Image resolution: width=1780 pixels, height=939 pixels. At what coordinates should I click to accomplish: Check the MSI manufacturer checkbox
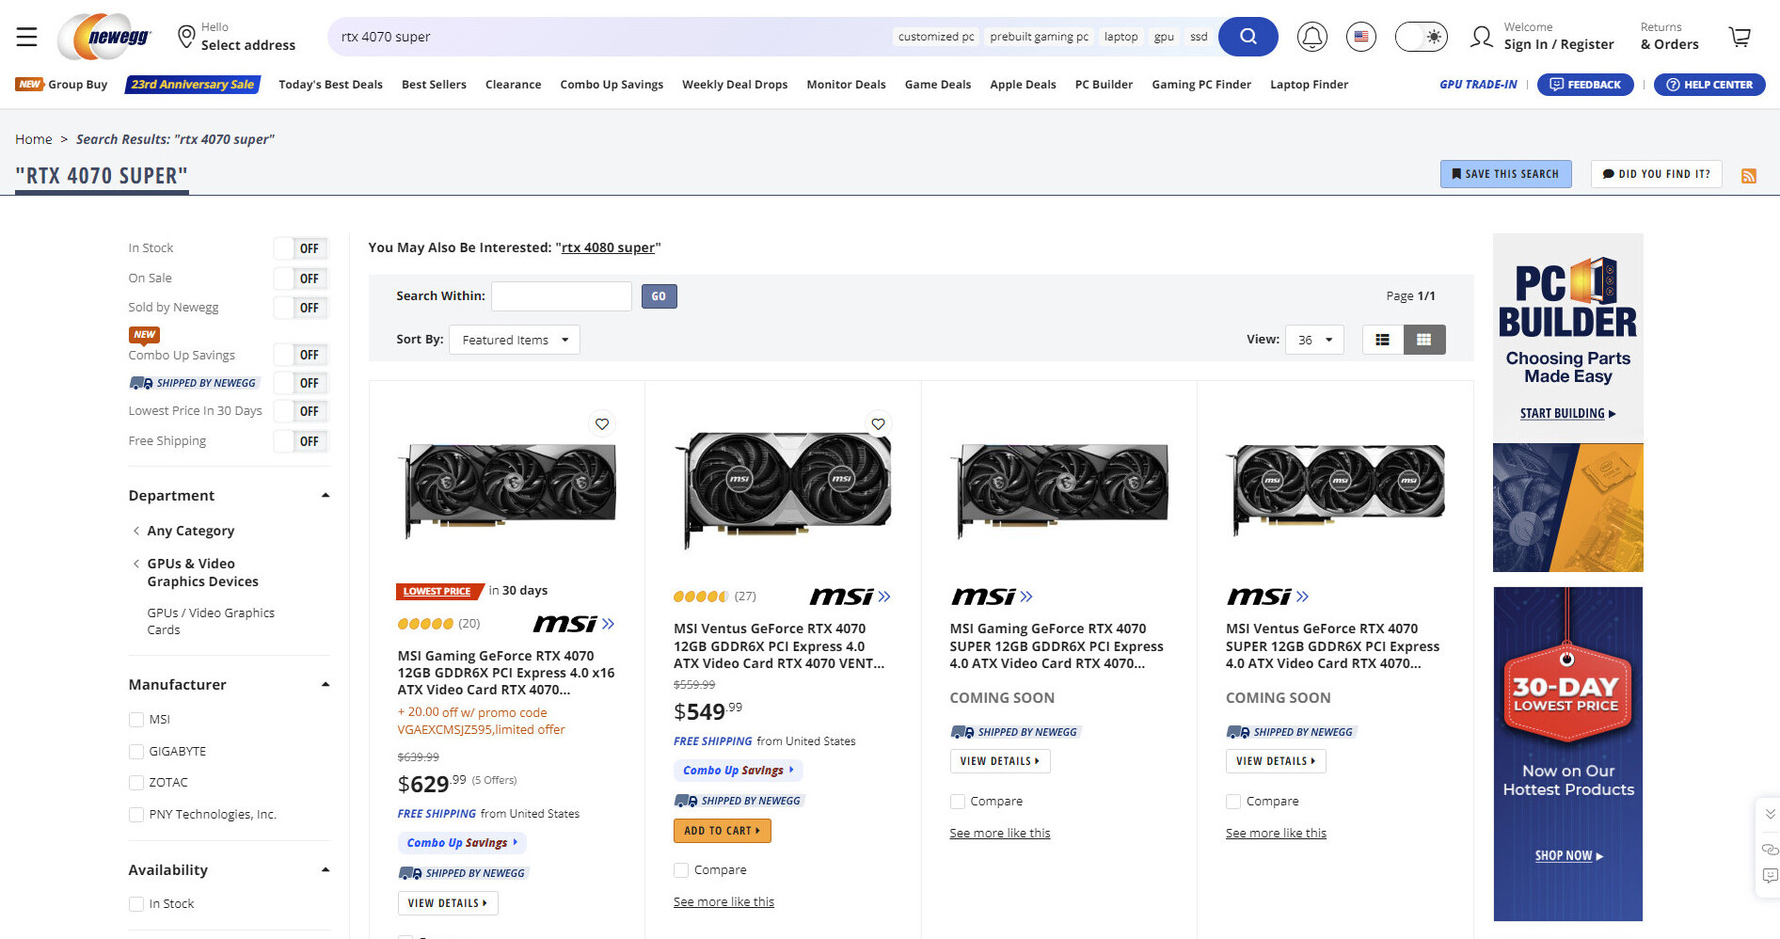tap(136, 720)
